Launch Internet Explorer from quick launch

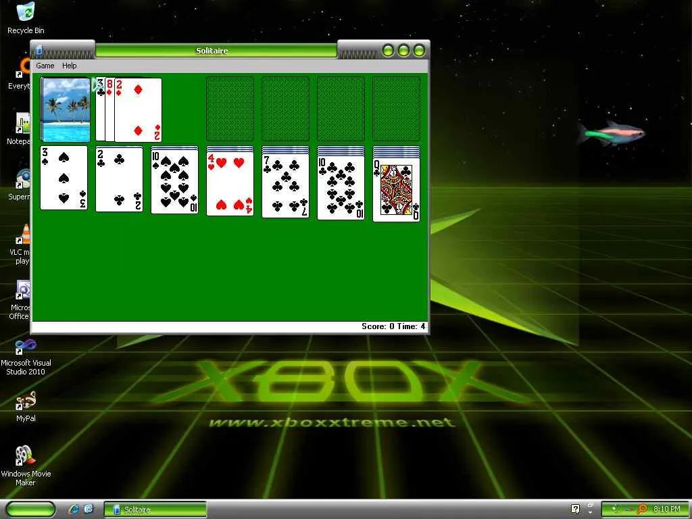coord(74,510)
